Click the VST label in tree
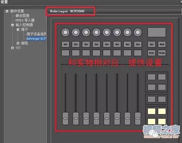The width and height of the screenshot is (182, 143). [x=18, y=48]
